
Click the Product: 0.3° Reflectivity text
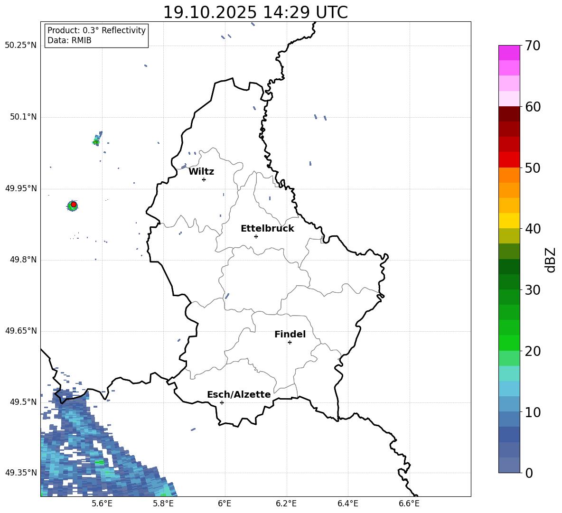(96, 30)
